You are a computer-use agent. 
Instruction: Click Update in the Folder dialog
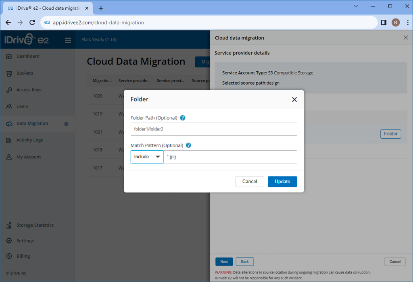point(282,182)
